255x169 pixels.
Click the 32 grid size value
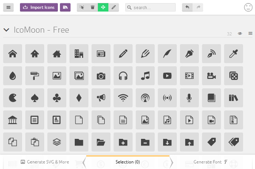(229, 34)
